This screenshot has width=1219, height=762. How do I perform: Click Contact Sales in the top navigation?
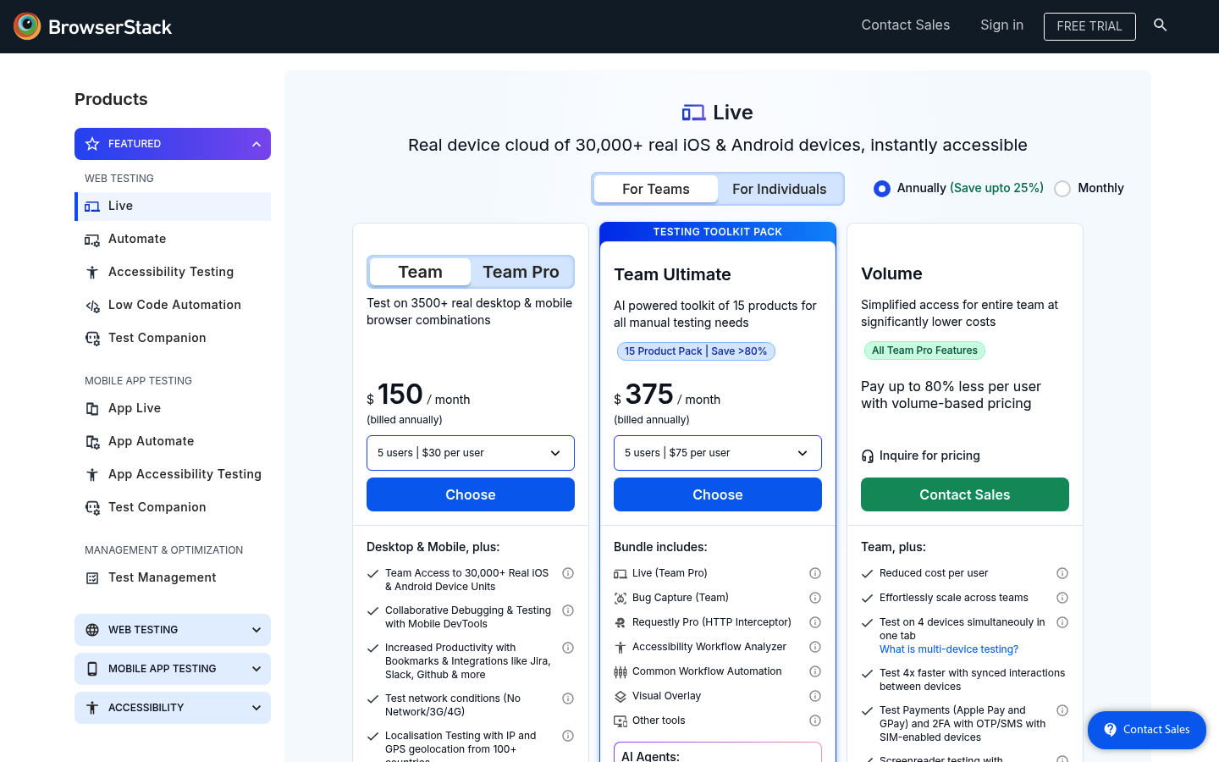906,25
